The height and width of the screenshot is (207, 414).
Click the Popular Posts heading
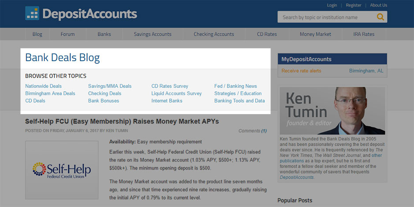pos(295,200)
